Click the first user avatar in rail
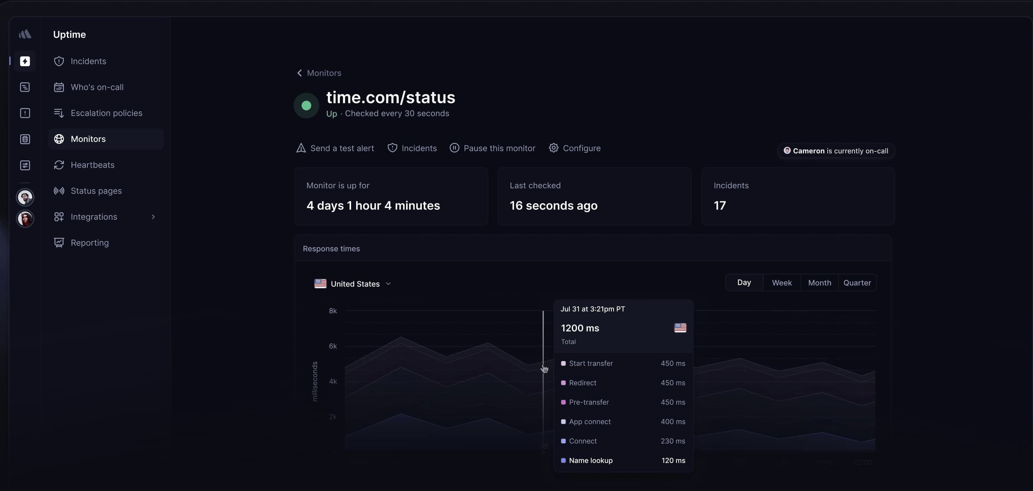 [25, 197]
